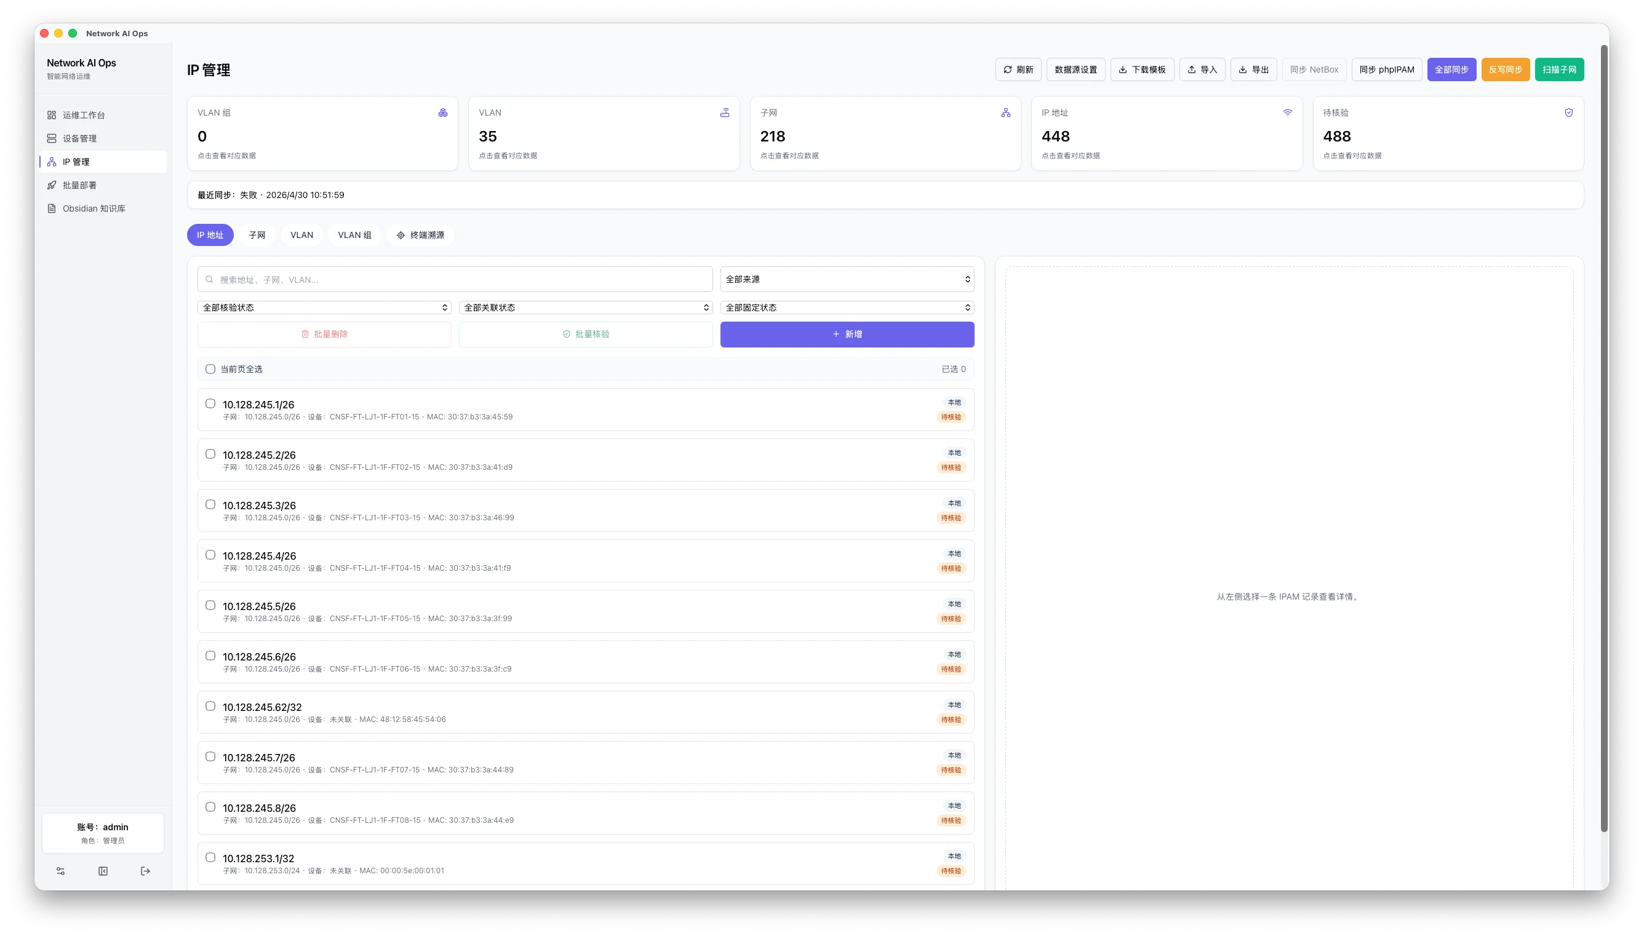Open the 全部来源 dropdown
This screenshot has height=936, width=1644.
pyautogui.click(x=847, y=280)
